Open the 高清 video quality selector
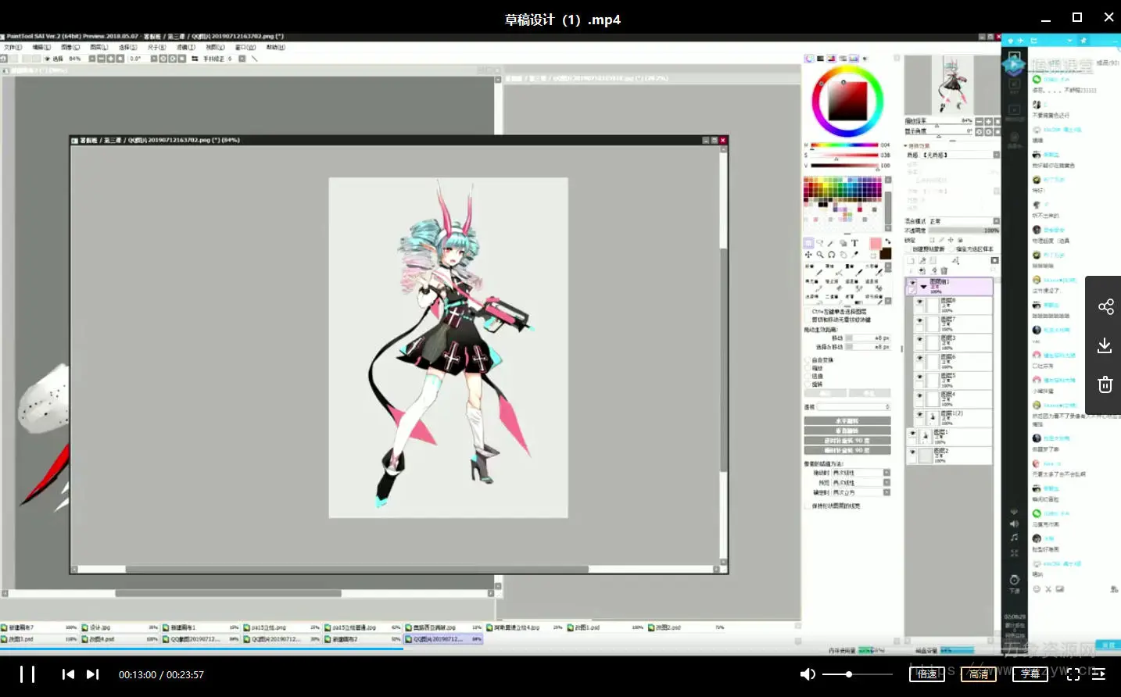 978,674
